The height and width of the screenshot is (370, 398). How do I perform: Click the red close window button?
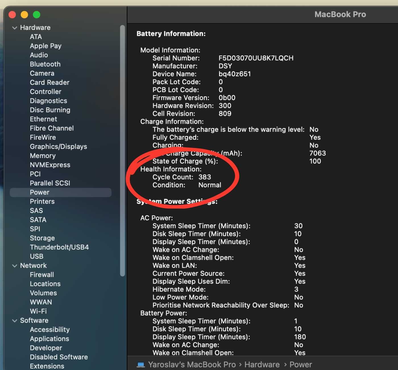coord(12,15)
